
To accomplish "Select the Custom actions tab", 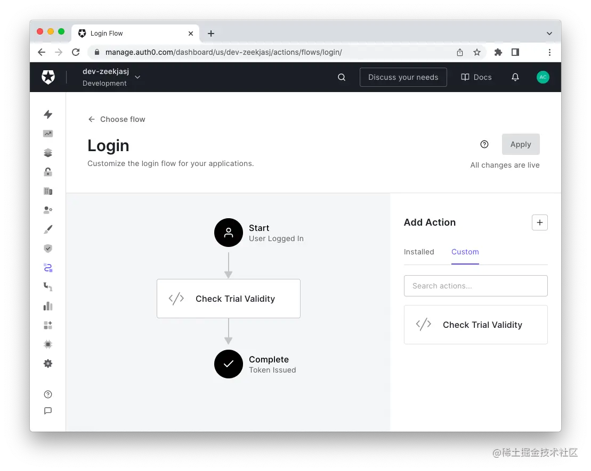I will [465, 252].
